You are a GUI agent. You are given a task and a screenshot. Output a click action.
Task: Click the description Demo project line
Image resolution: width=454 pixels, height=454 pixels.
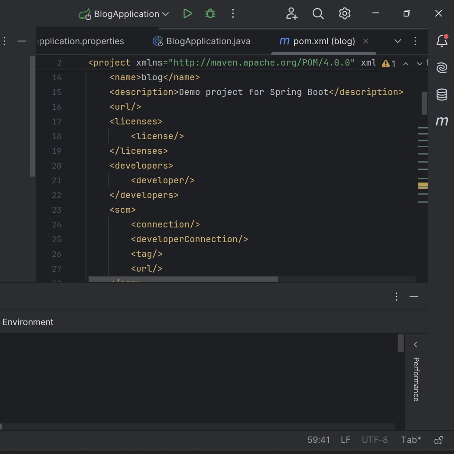pyautogui.click(x=256, y=92)
